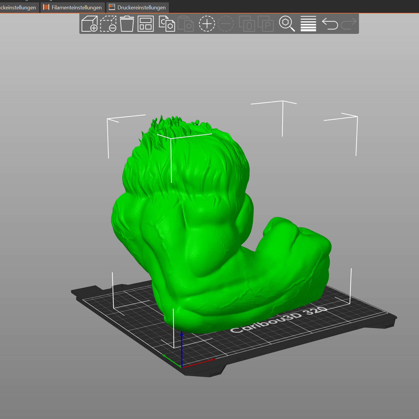Click the Arrange objects icon
This screenshot has width=419, height=419.
146,24
